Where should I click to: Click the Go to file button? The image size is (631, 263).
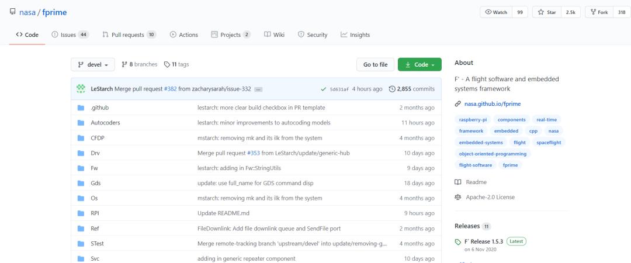[x=376, y=64]
